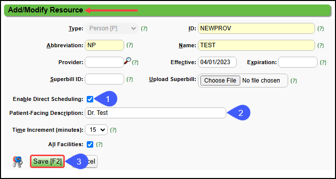Click the help (?) beside Abbreviation
Image resolution: width=336 pixels, height=179 pixels.
click(x=130, y=45)
